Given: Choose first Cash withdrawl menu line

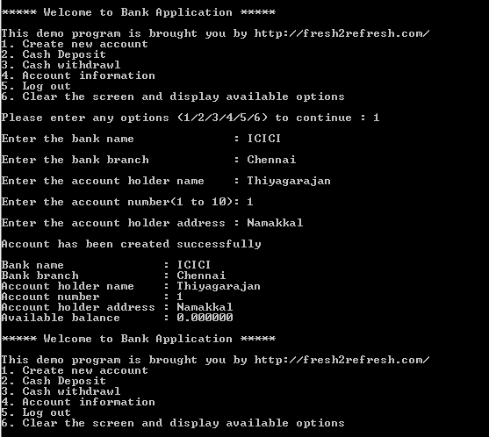Looking at the screenshot, I should coord(61,65).
